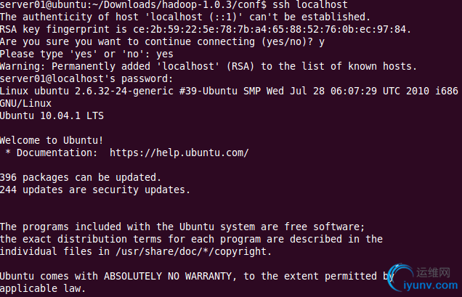Click the 'Welcome to Ubuntu!' line
The height and width of the screenshot is (297, 462).
coord(52,140)
